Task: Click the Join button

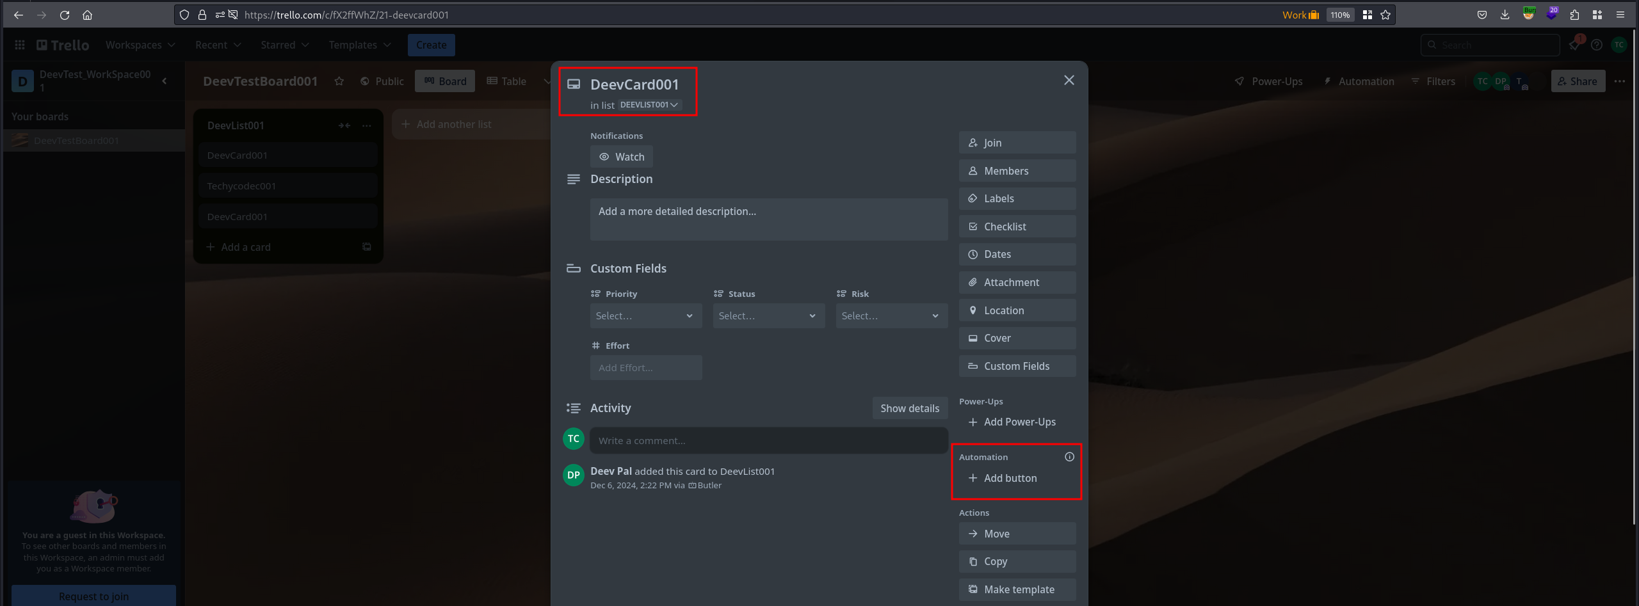Action: tap(1017, 143)
